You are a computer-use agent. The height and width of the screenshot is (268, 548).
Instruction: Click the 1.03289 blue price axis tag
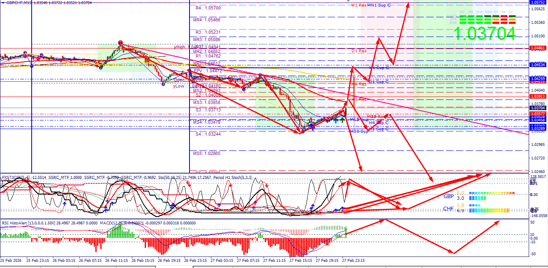point(538,129)
